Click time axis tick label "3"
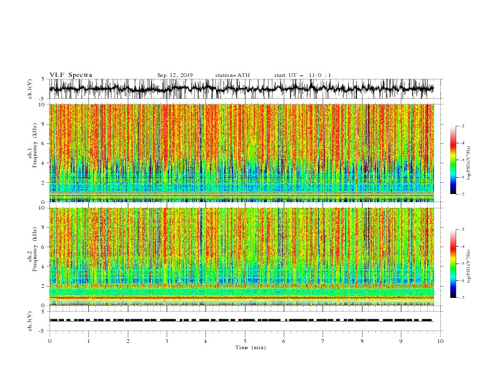The height and width of the screenshot is (383, 496). coord(167,341)
